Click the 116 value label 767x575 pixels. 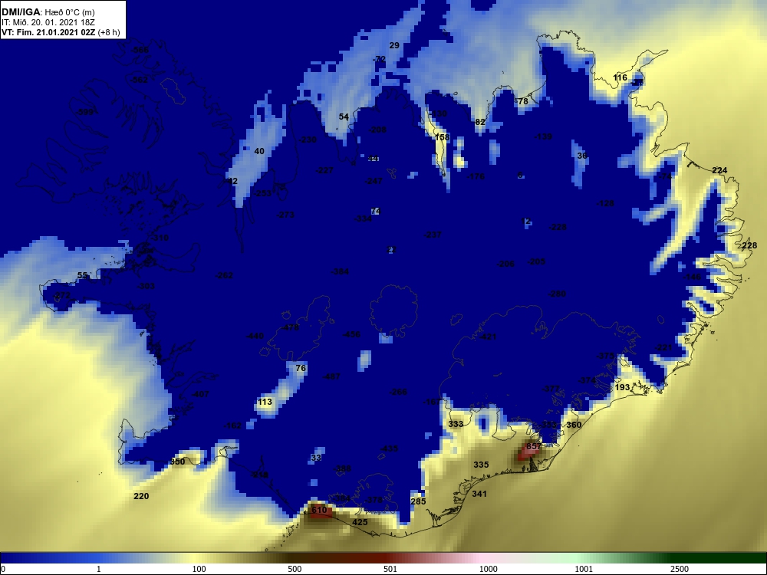click(x=620, y=77)
